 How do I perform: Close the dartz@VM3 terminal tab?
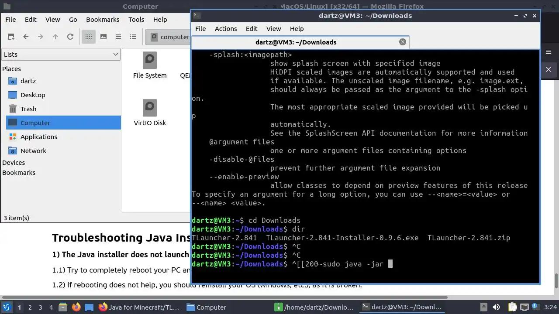point(403,42)
